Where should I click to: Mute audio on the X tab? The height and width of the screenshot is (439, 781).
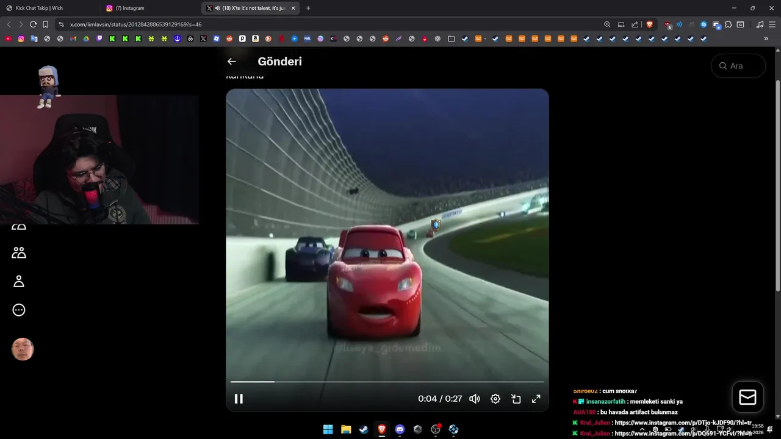[x=218, y=8]
